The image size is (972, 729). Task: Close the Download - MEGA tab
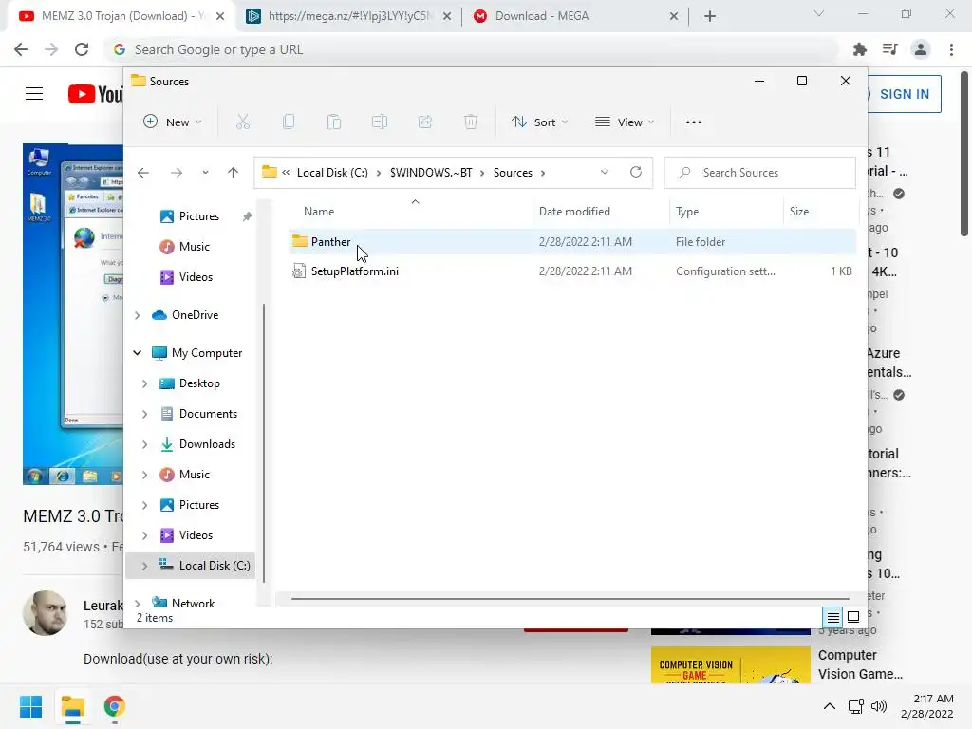(674, 16)
